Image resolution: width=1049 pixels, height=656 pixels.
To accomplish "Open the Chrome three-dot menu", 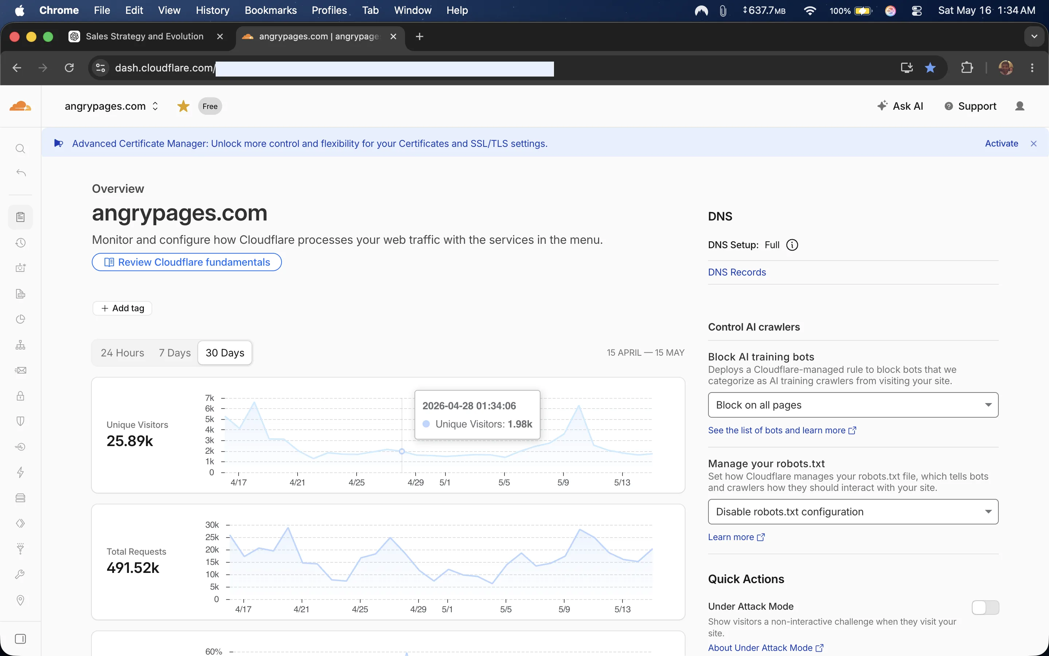I will coord(1032,68).
